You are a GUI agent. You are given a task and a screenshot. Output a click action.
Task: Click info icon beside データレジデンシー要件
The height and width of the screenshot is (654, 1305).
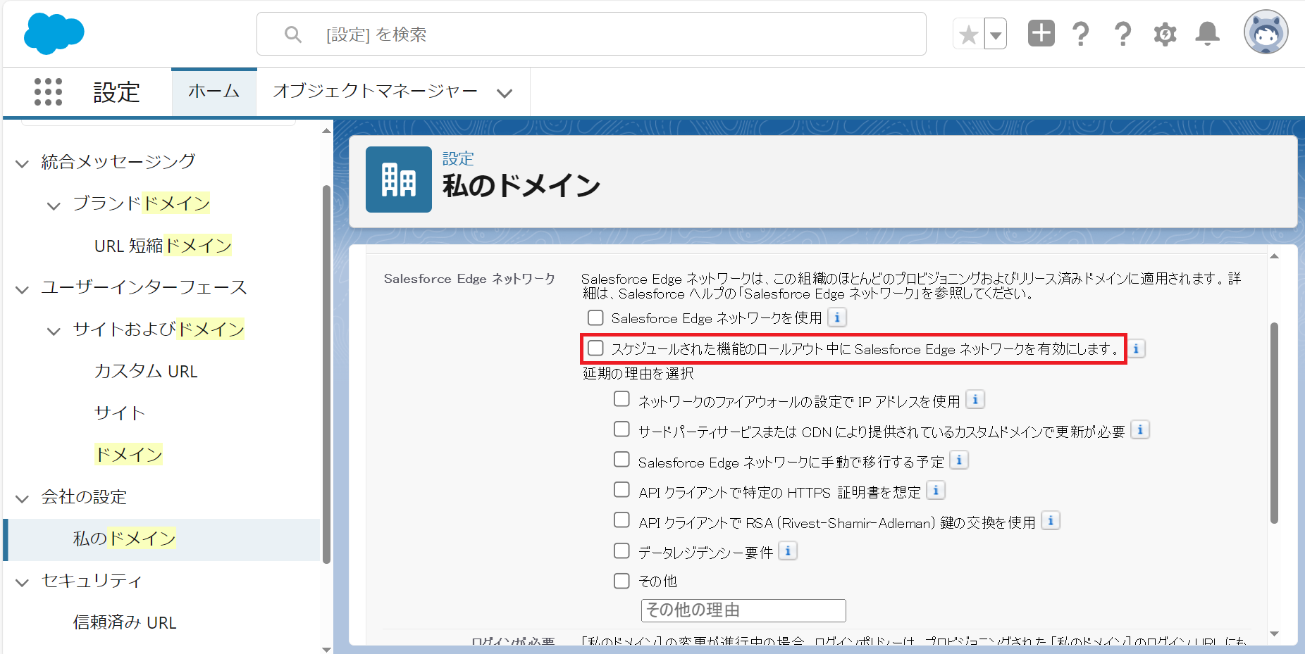click(788, 551)
